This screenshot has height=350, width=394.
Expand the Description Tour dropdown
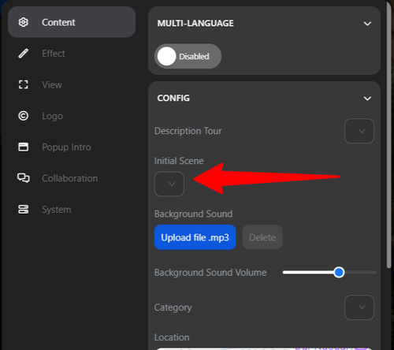click(x=359, y=131)
